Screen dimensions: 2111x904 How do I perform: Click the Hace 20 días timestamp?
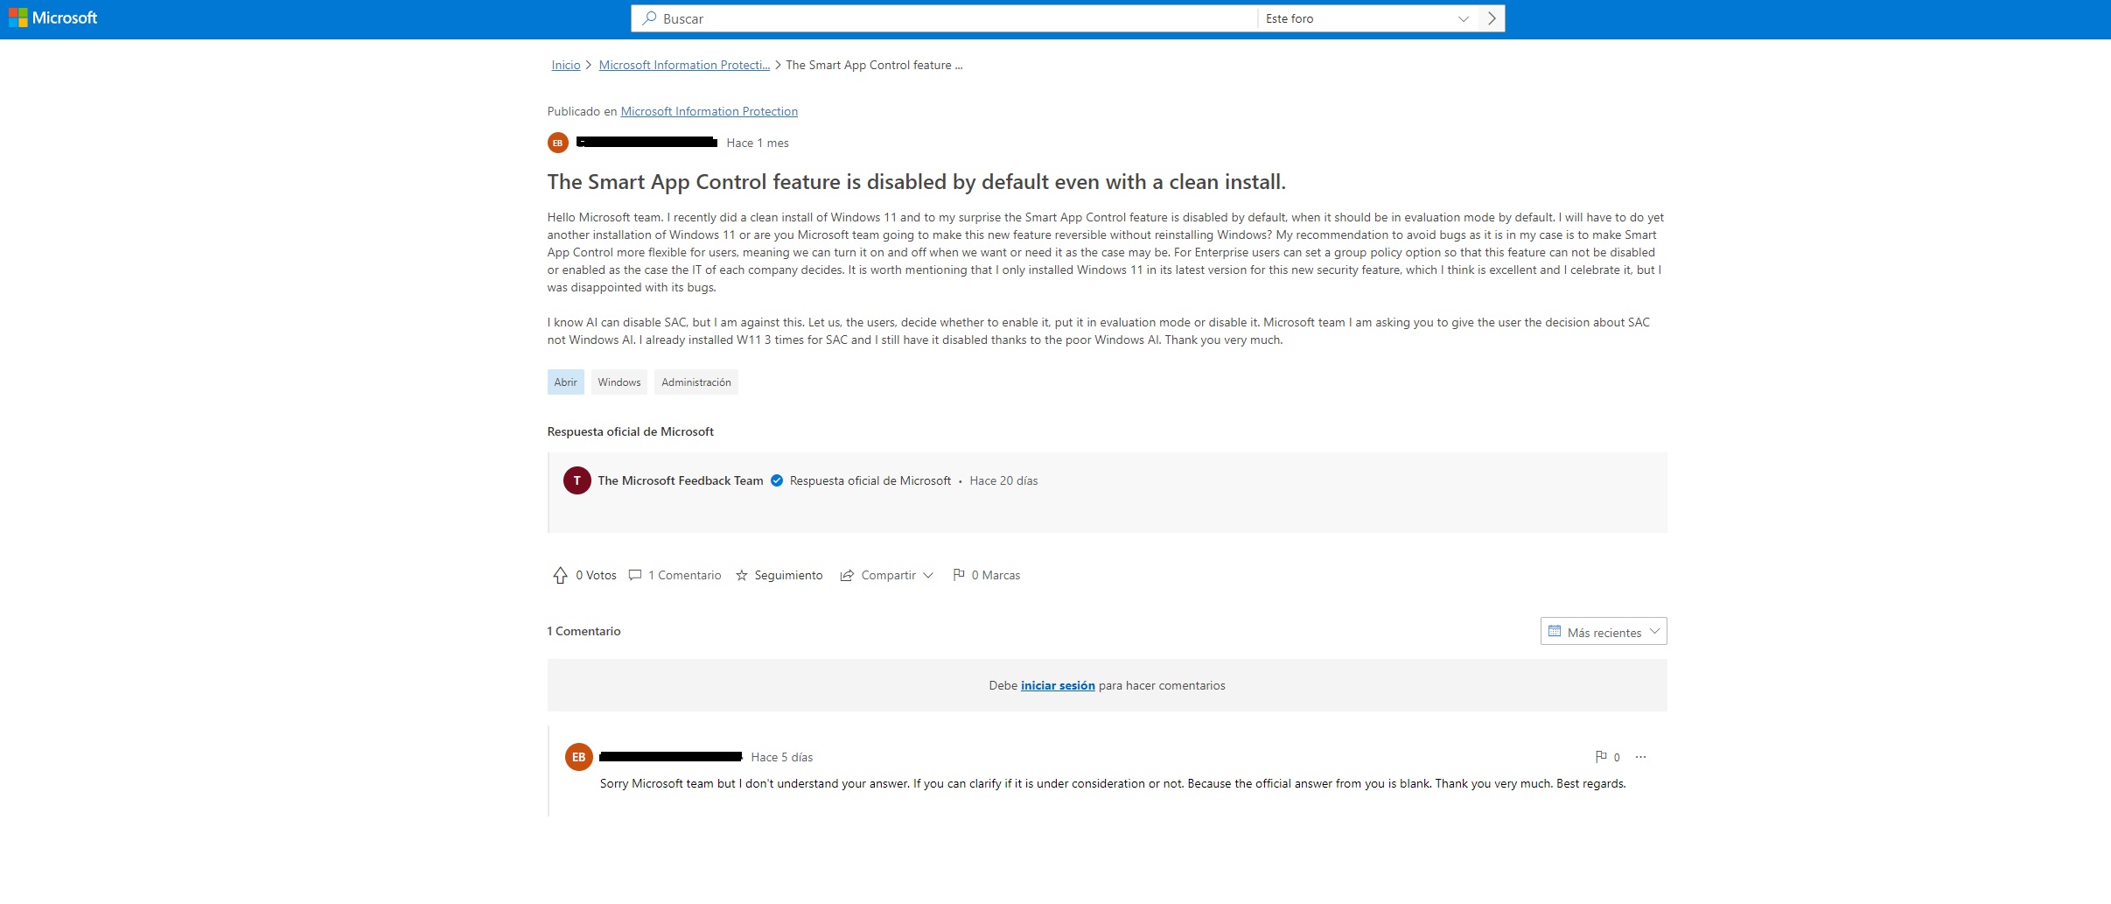[x=1003, y=480]
